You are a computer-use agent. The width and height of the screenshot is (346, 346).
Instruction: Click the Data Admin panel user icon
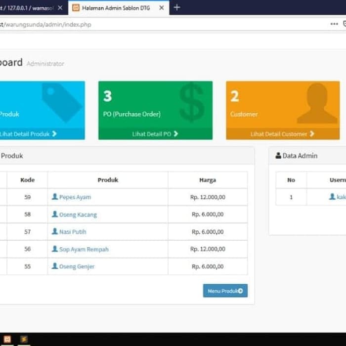pyautogui.click(x=278, y=156)
